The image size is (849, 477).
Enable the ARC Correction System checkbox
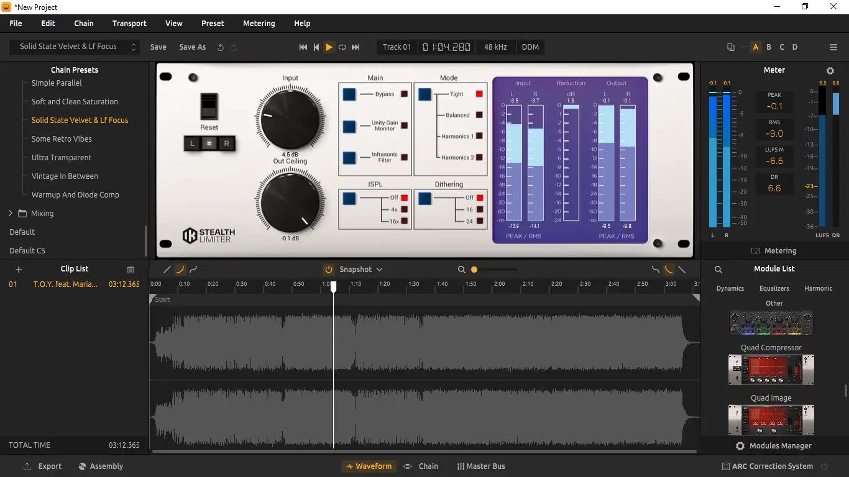pos(726,466)
